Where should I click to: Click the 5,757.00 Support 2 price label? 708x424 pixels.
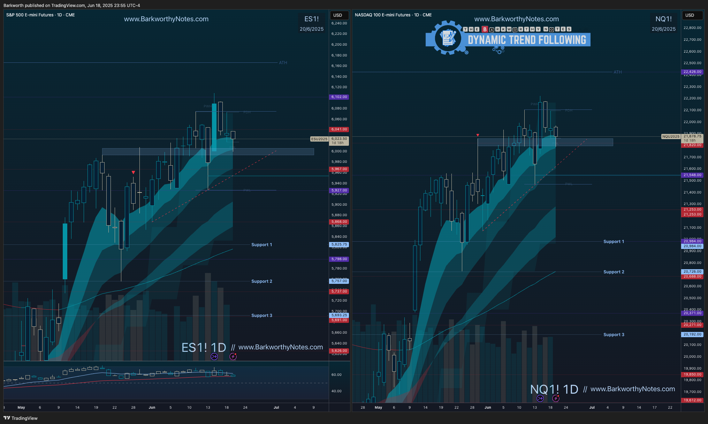coord(339,281)
